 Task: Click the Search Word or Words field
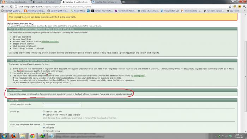coord(62,105)
